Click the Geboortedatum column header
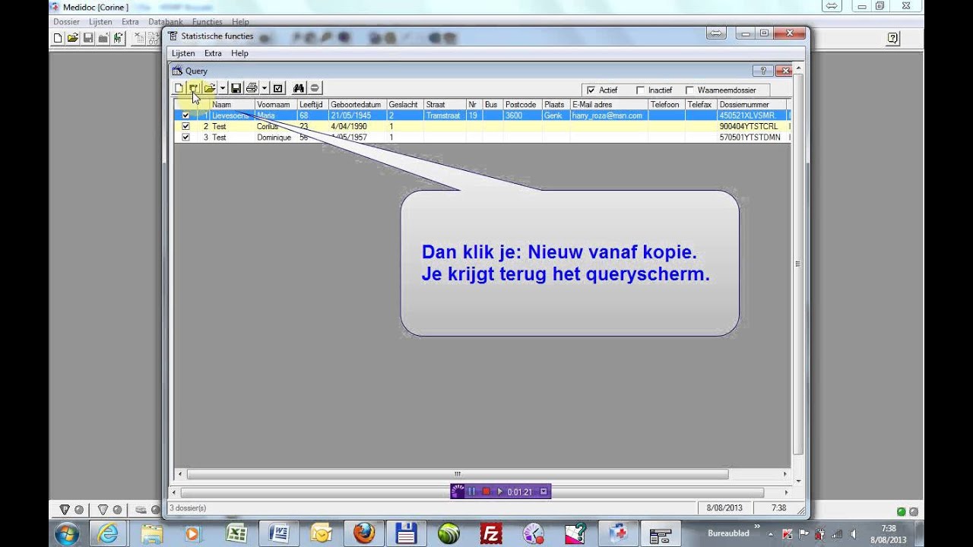 [357, 105]
